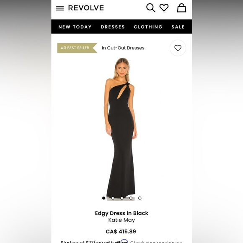
Task: Open the Sale tab
Action: coord(178,27)
